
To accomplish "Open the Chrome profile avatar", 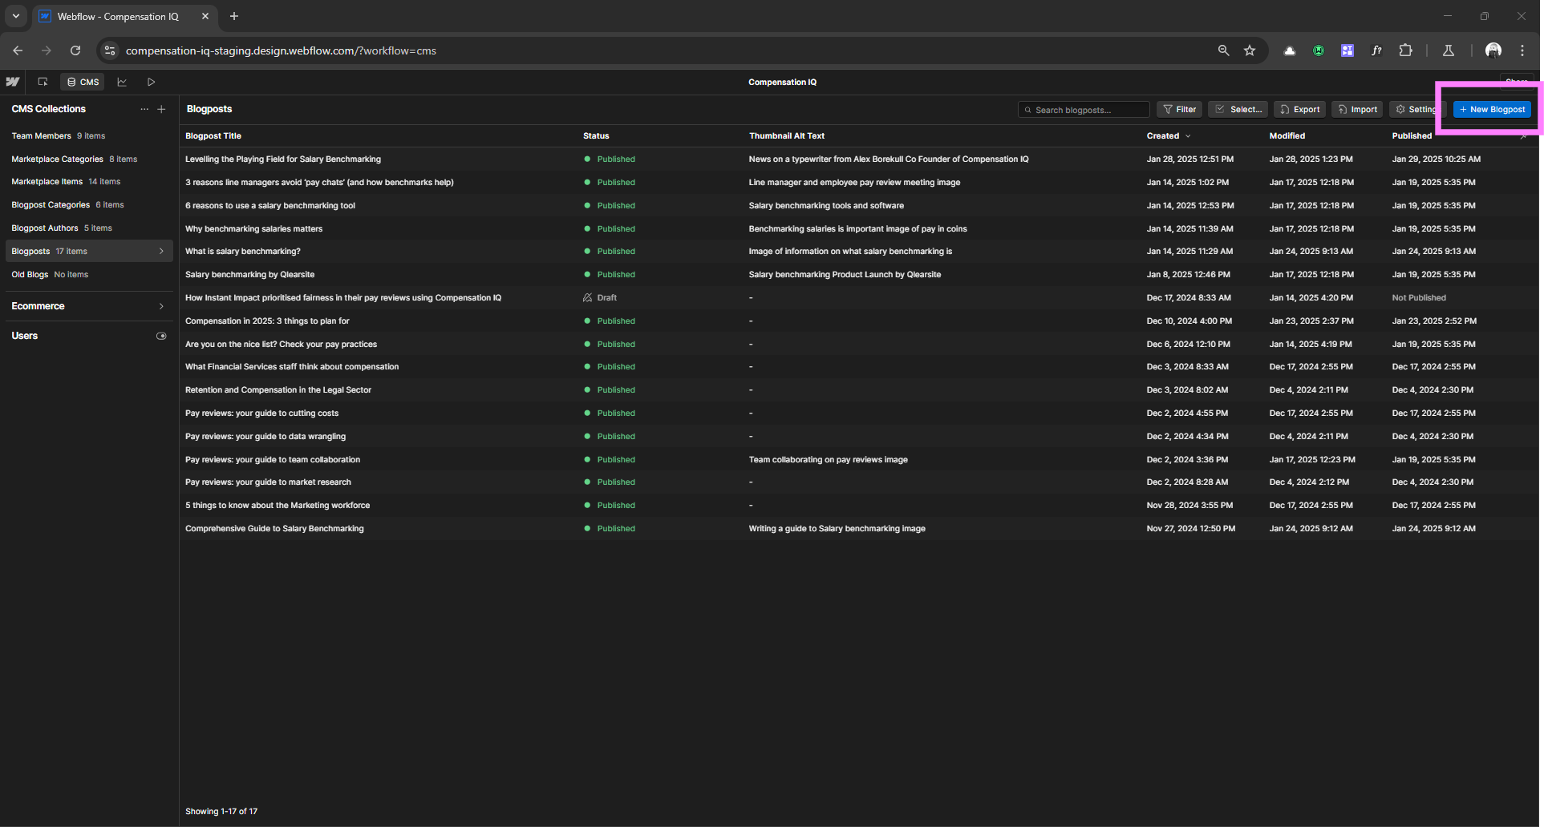I will click(1493, 50).
